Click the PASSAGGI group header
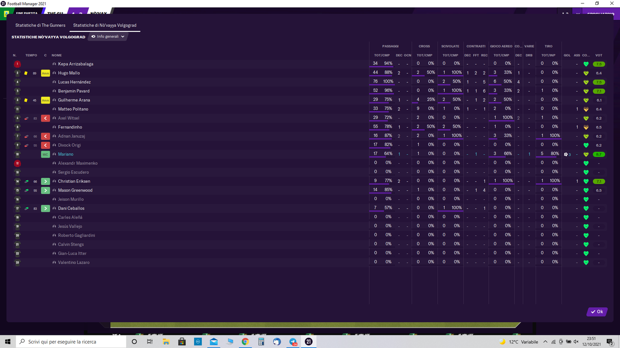This screenshot has height=348, width=620. (x=390, y=46)
